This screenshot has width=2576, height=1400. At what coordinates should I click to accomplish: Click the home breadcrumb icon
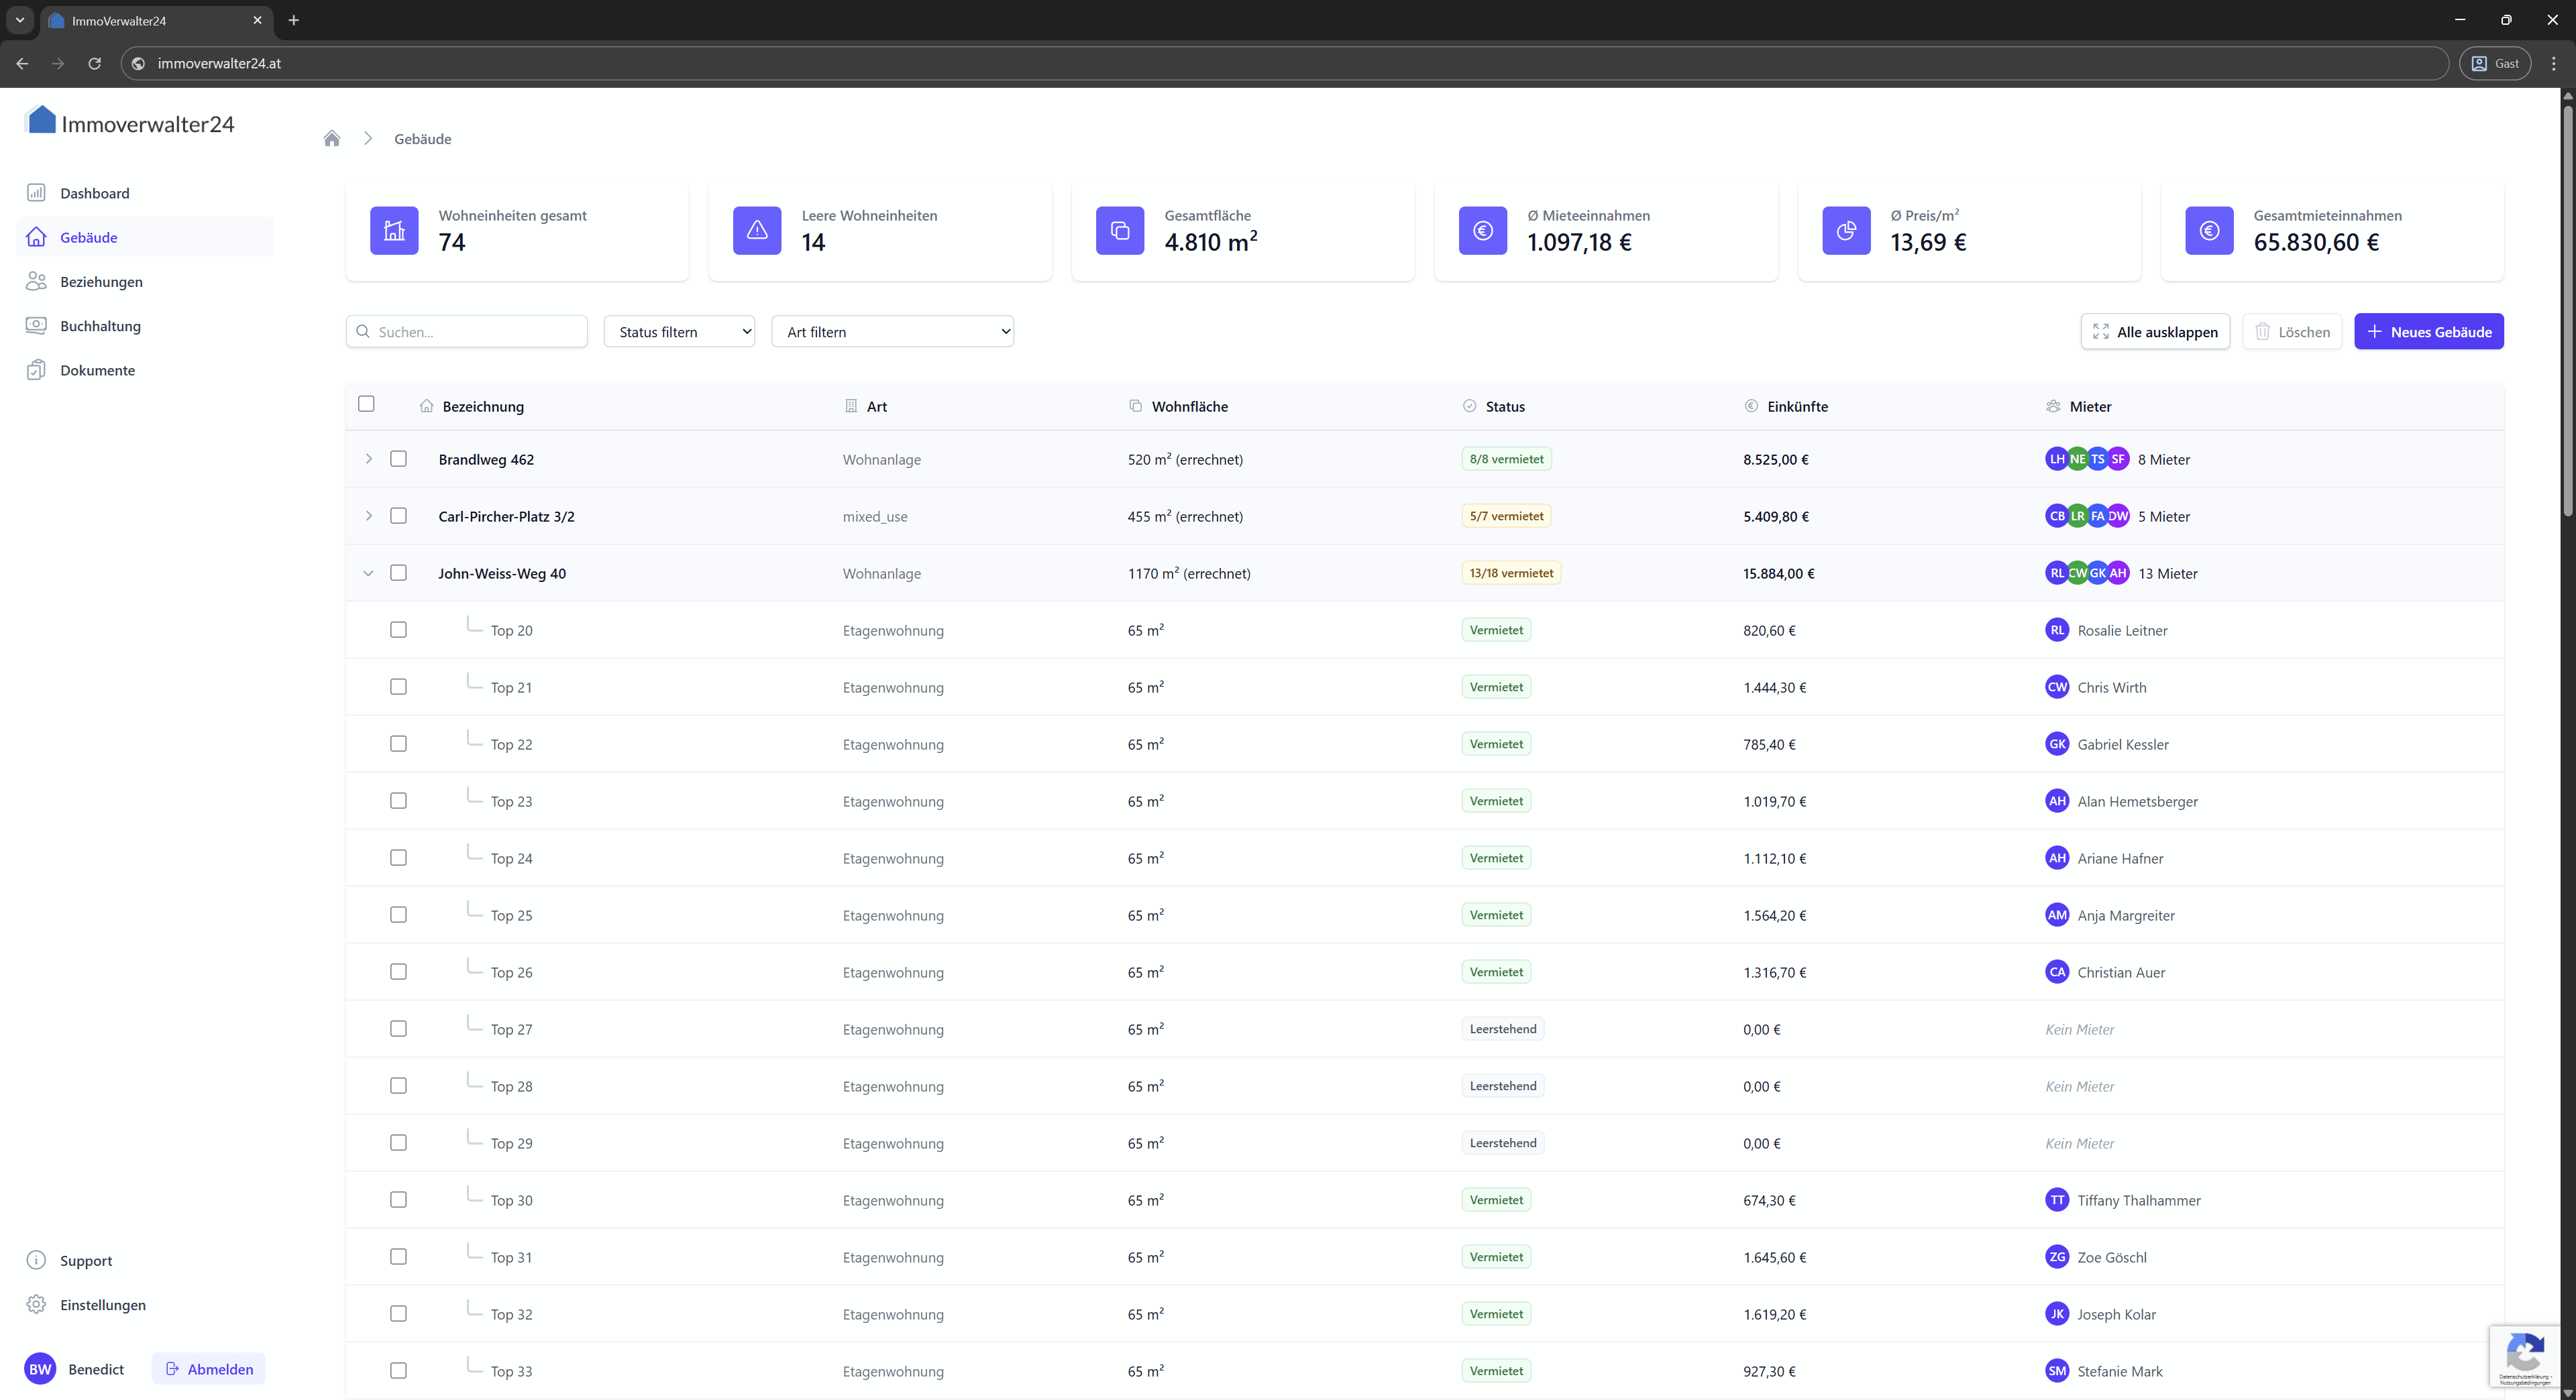point(332,139)
